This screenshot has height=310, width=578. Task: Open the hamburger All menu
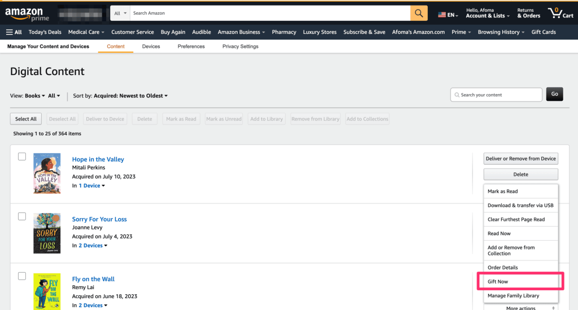pos(14,32)
